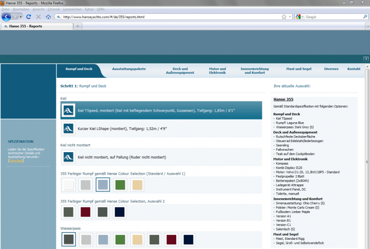
Task: Click the Firefox icon in the title bar
Action: (2, 3)
